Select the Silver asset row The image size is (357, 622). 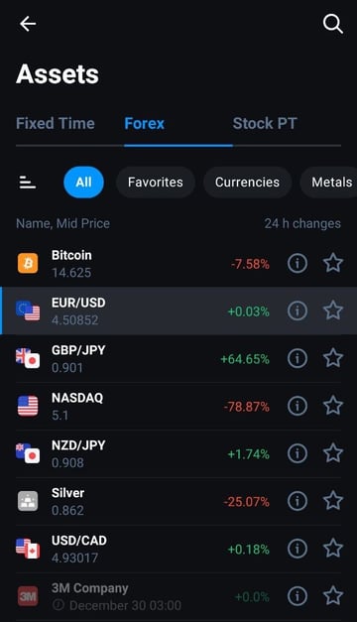point(178,501)
